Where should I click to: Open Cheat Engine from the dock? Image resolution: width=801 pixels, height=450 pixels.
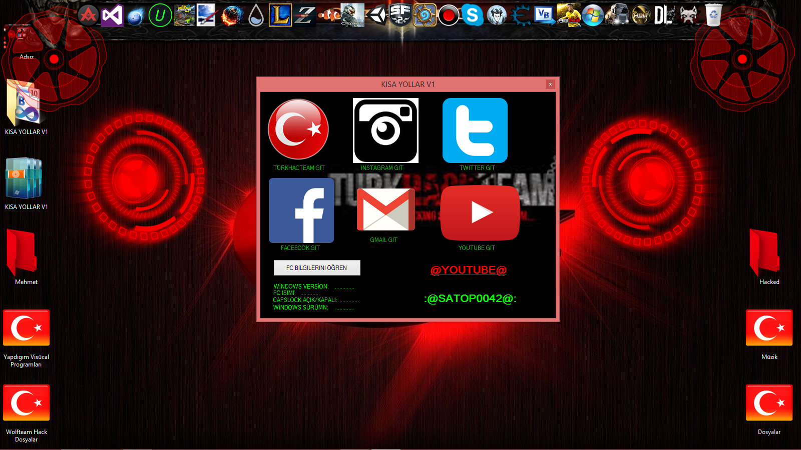click(521, 15)
